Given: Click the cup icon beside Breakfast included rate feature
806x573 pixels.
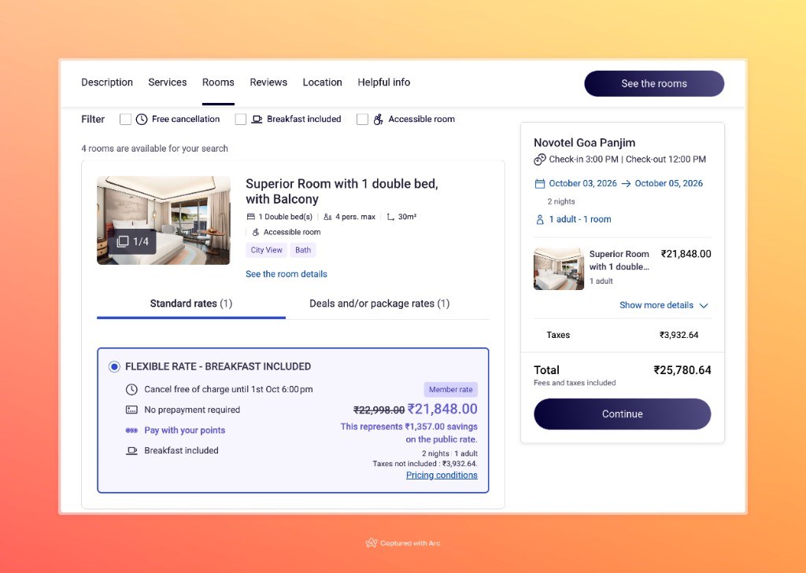Looking at the screenshot, I should coord(131,450).
